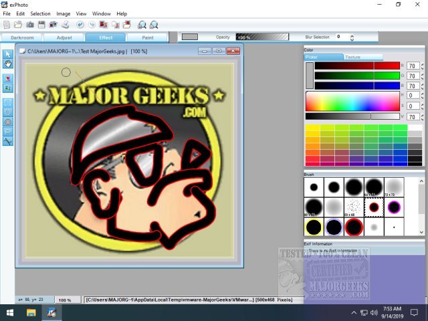Open the View menu
The image size is (428, 321).
tap(81, 13)
